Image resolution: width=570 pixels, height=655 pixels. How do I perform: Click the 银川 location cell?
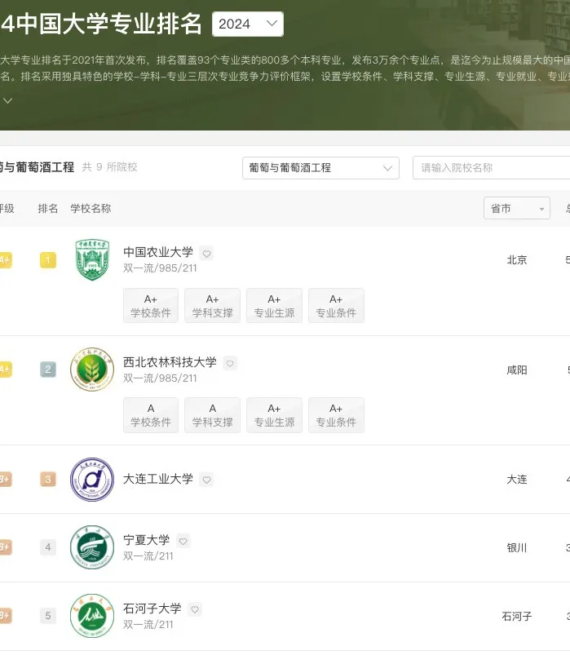pos(517,547)
